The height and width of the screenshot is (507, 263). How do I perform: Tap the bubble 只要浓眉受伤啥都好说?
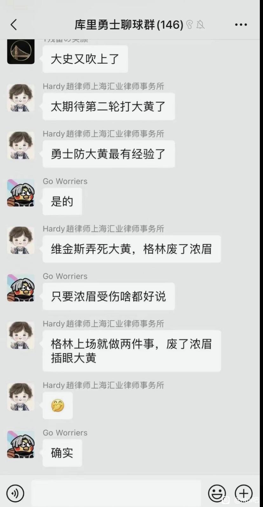coord(109,296)
